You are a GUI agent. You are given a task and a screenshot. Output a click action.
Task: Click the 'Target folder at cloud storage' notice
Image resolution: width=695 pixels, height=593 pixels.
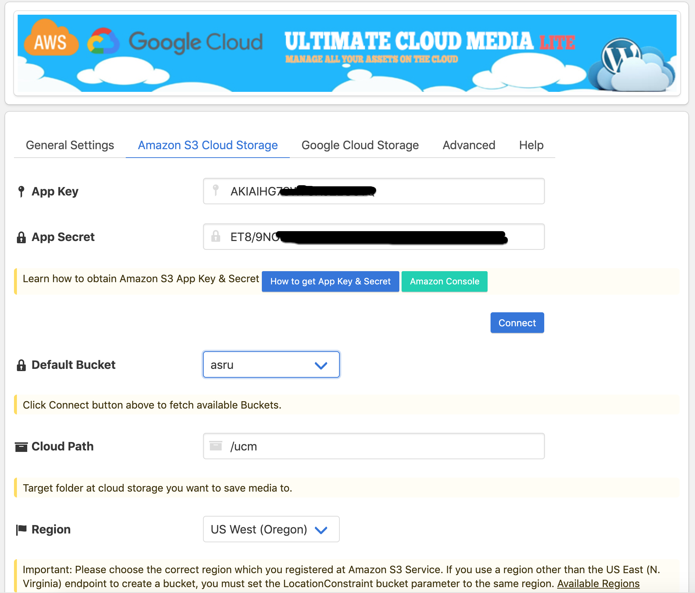pos(157,488)
